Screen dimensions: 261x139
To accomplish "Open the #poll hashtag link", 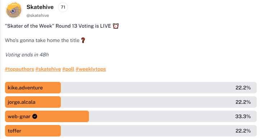I will [x=68, y=69].
